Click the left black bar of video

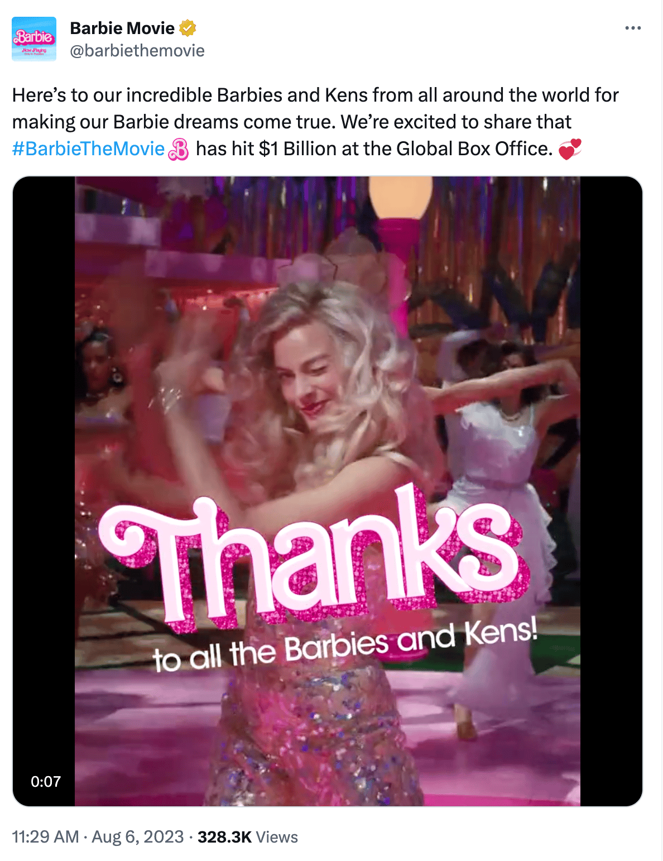click(x=44, y=491)
